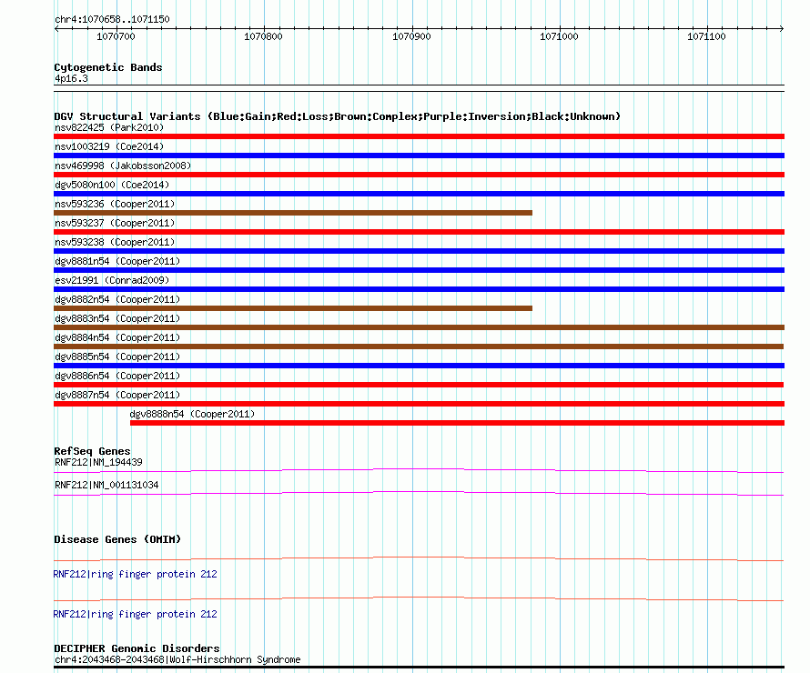Open the RNF212|NM_194439 transcript label

pos(98,462)
